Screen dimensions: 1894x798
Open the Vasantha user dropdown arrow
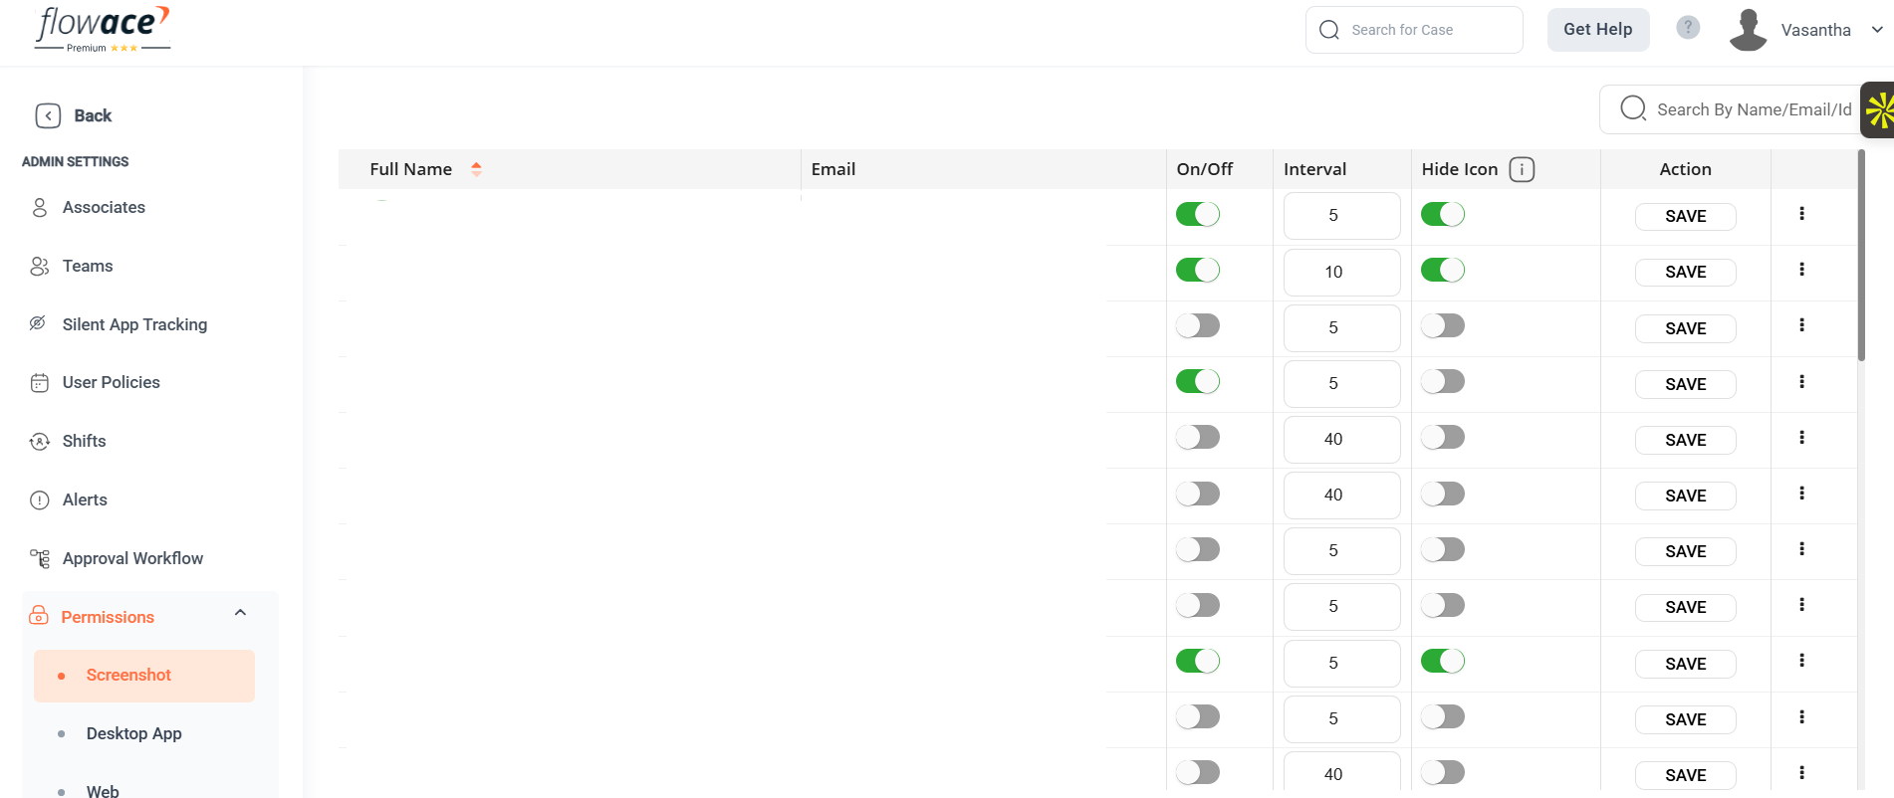pos(1877,30)
